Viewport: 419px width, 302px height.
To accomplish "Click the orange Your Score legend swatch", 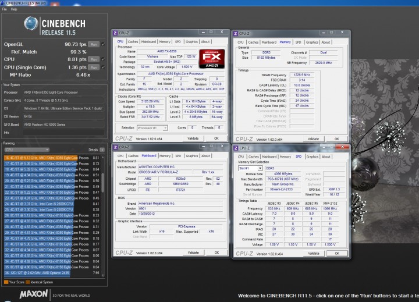I will [x=6, y=282].
